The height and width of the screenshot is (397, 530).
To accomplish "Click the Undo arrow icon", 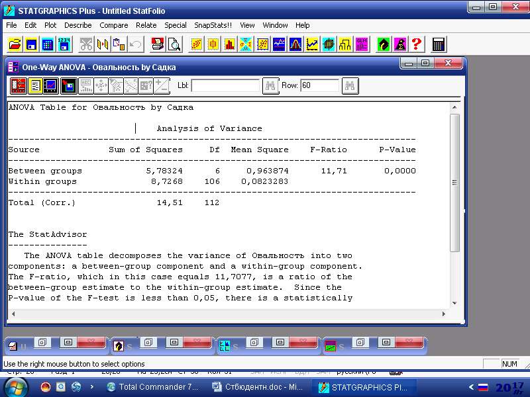I will point(136,44).
